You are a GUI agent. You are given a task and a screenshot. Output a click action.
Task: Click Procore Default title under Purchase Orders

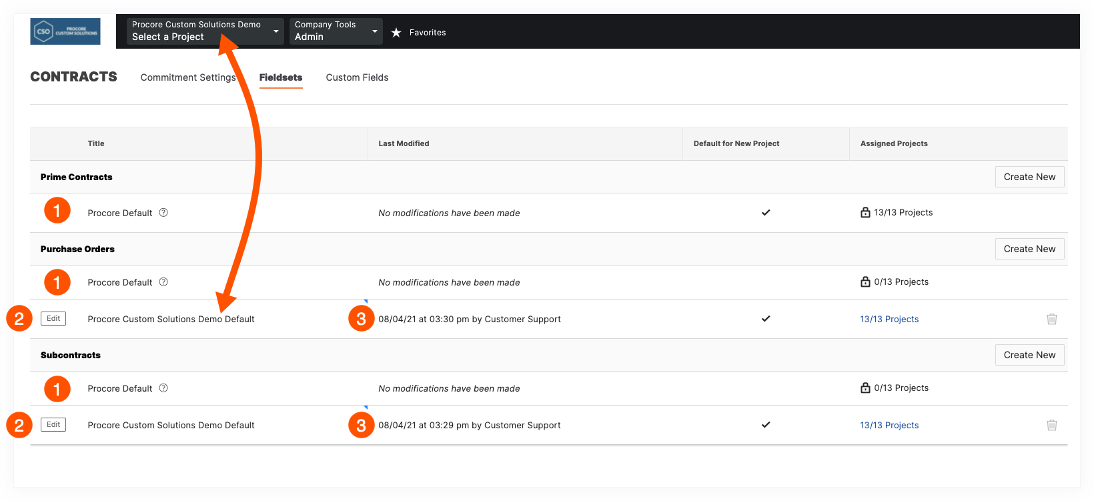pyautogui.click(x=120, y=283)
